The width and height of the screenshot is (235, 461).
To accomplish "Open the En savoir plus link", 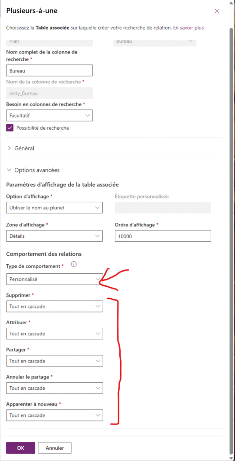I will 188,28.
